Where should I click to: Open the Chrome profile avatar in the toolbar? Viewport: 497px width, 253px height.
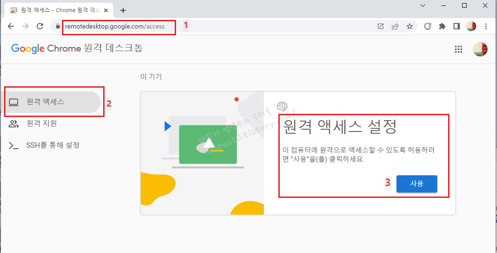[x=471, y=27]
